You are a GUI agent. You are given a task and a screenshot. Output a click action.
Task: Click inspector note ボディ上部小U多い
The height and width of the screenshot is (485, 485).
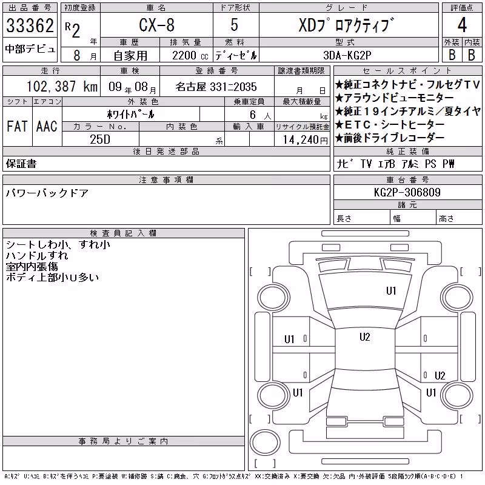point(52,277)
